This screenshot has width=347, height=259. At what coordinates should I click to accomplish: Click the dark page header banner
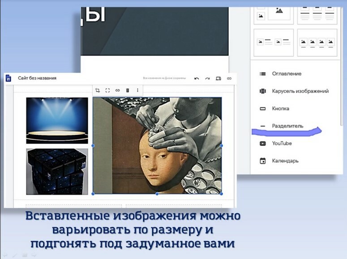(154, 31)
